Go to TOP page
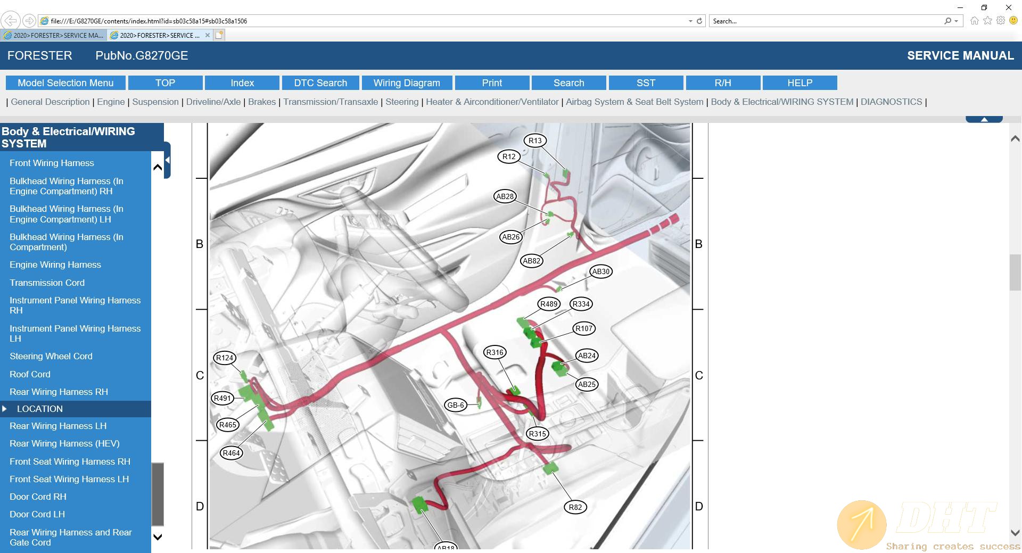The height and width of the screenshot is (553, 1022). pos(166,83)
